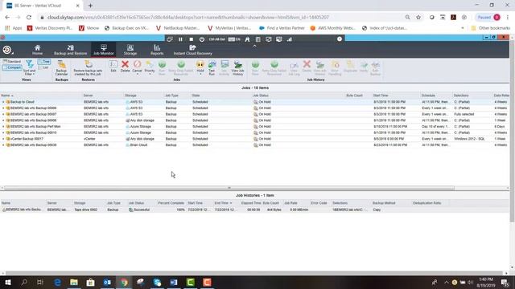Open Other bookmarks folder

491,28
